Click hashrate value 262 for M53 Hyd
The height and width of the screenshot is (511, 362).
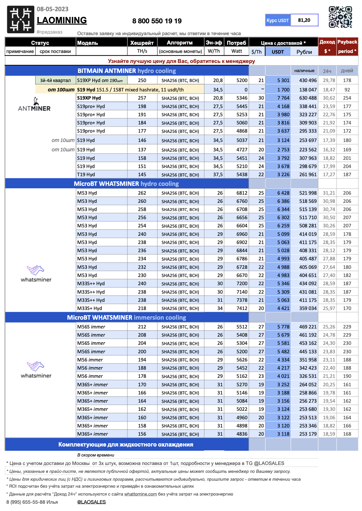142,193
